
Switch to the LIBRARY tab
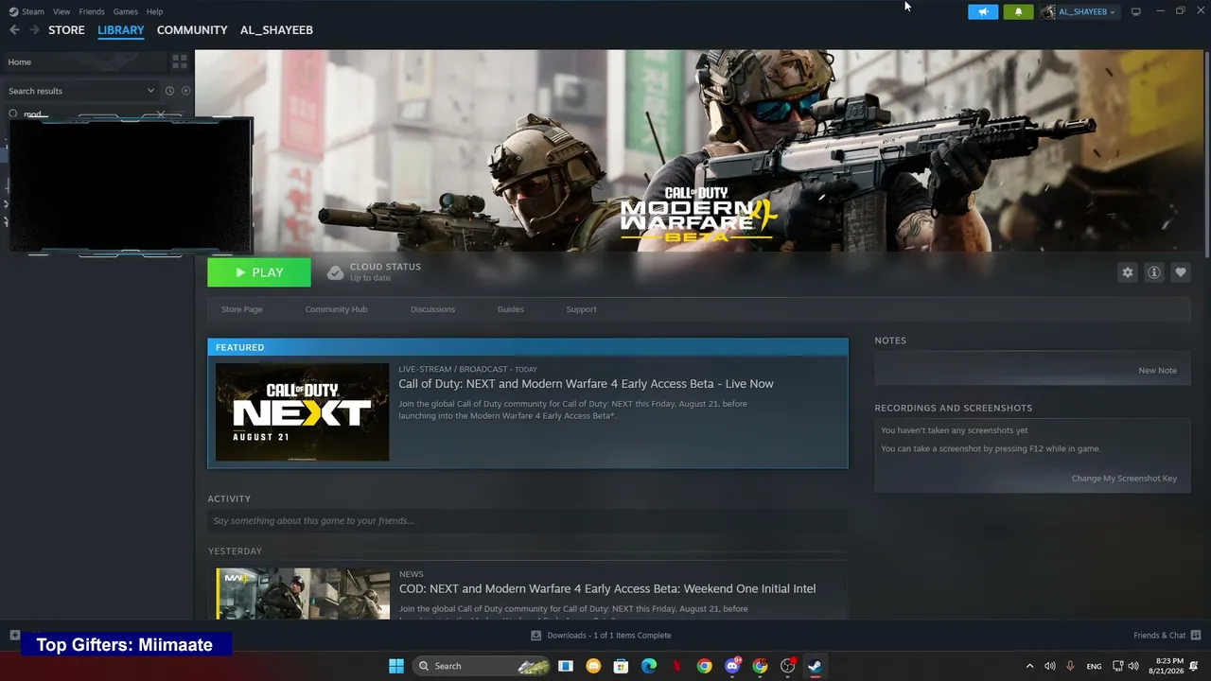121,30
